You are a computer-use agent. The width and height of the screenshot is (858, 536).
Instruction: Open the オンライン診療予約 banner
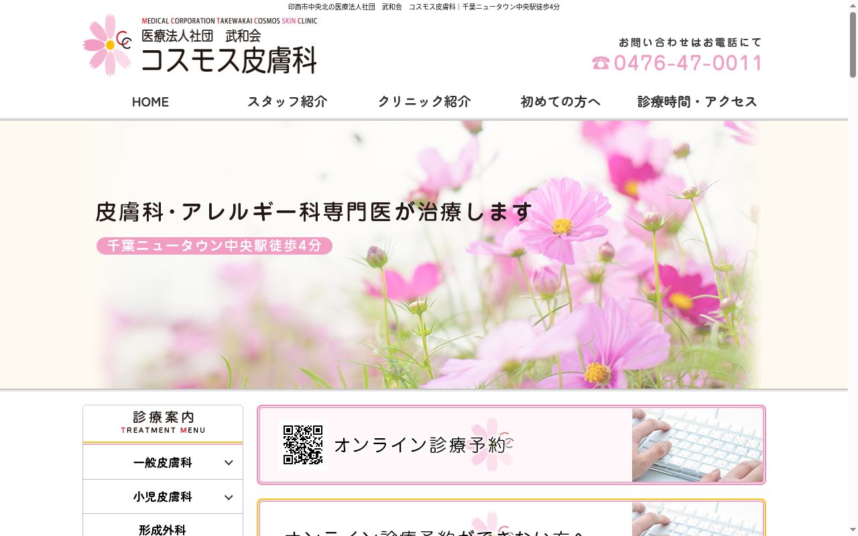click(x=511, y=445)
